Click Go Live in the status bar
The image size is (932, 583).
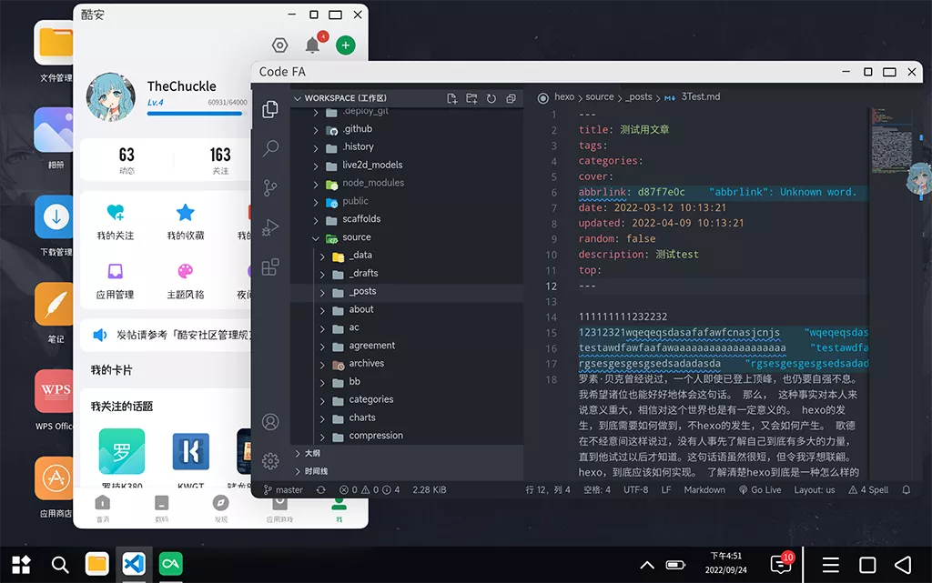pos(760,490)
